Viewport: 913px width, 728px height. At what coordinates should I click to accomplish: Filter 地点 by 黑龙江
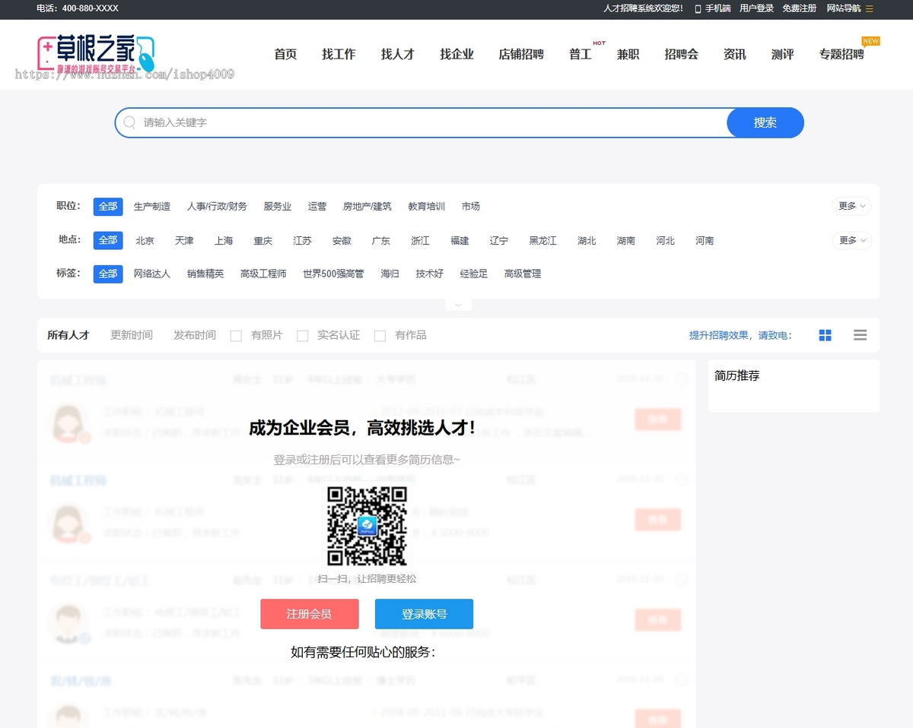pyautogui.click(x=543, y=240)
